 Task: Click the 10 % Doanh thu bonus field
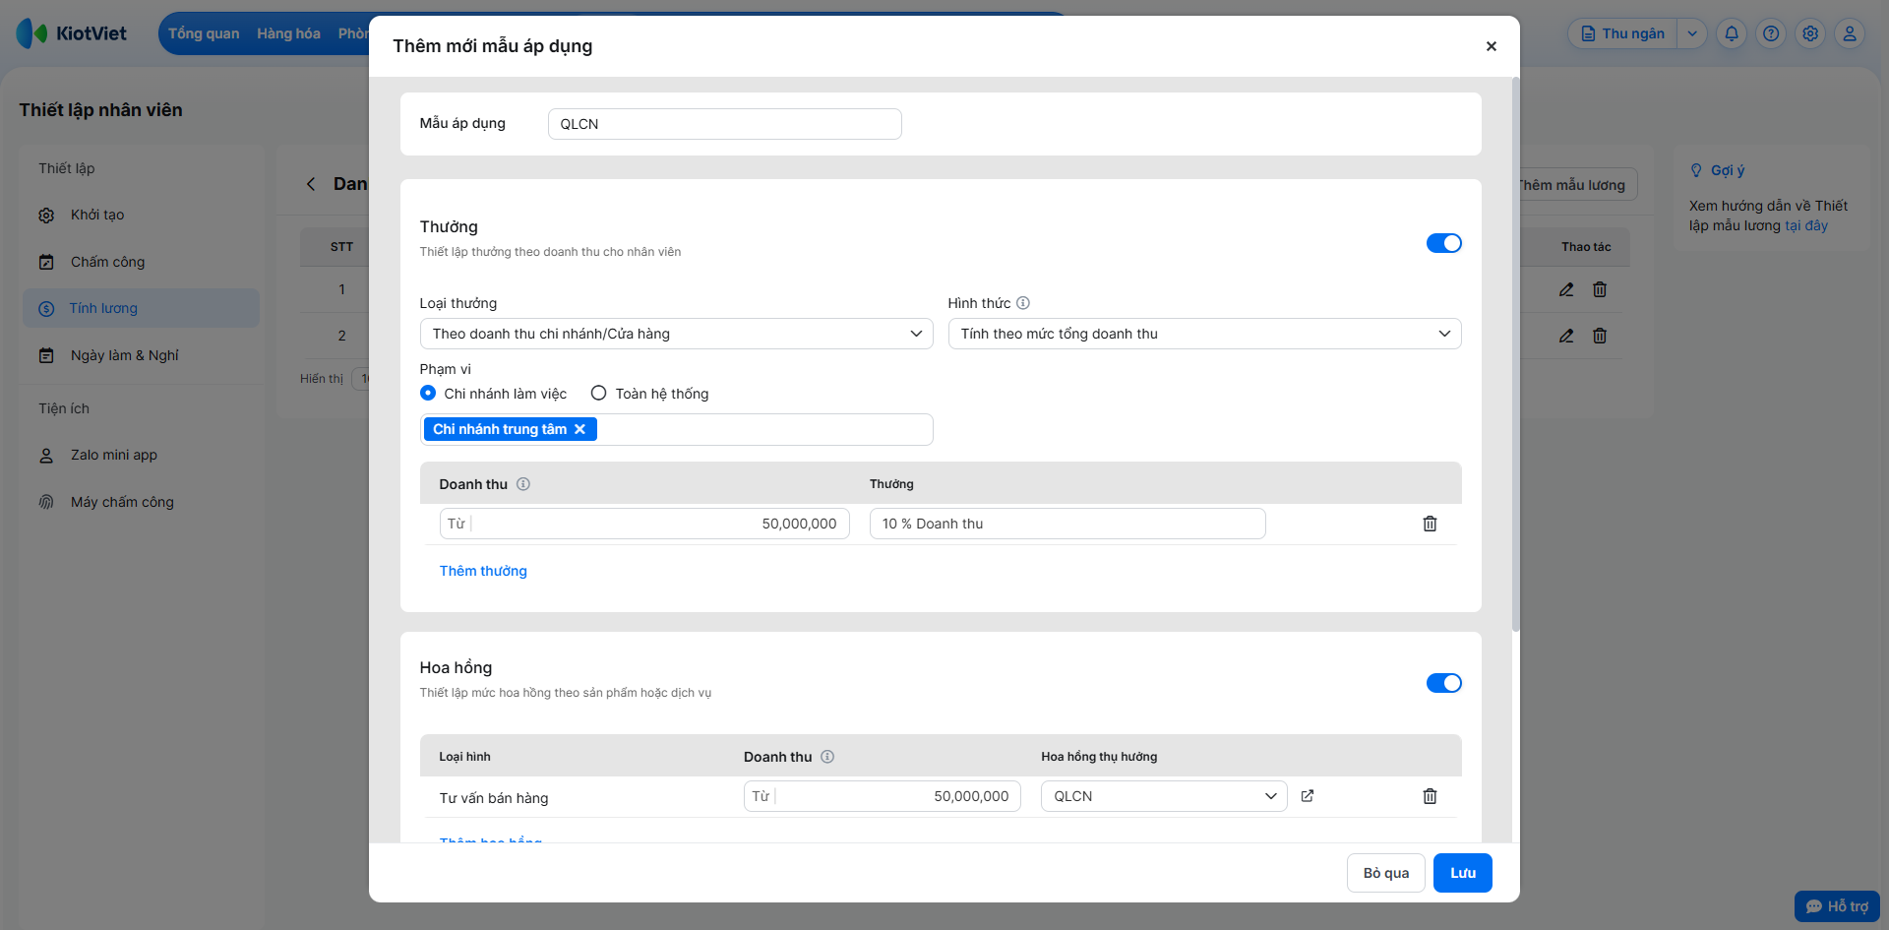[1067, 524]
